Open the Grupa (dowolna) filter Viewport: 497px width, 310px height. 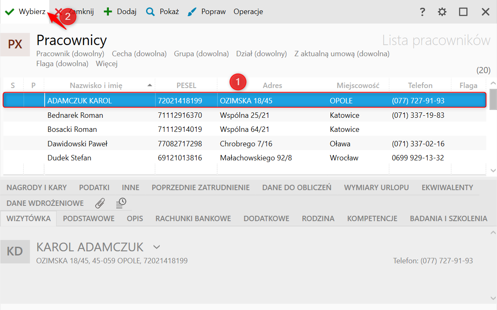click(202, 54)
